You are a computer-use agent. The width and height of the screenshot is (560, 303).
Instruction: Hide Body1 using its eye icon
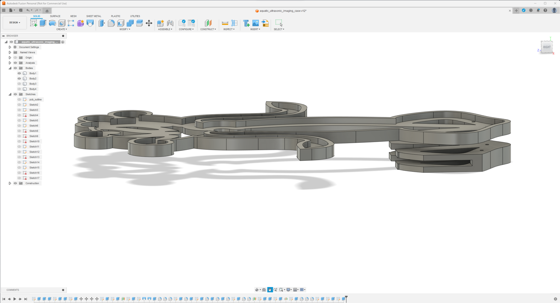19,73
